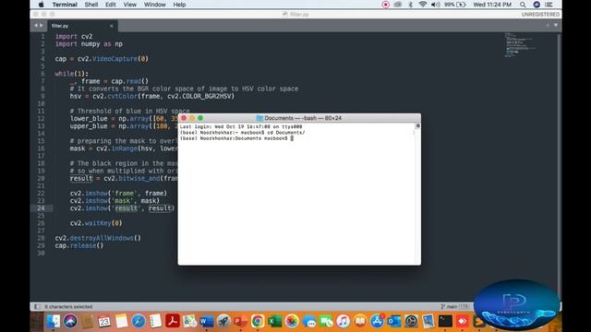The width and height of the screenshot is (591, 332).
Task: Open Siri from the menu bar
Action: pyautogui.click(x=537, y=5)
